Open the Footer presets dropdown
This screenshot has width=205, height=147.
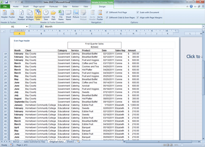click(x=12, y=15)
